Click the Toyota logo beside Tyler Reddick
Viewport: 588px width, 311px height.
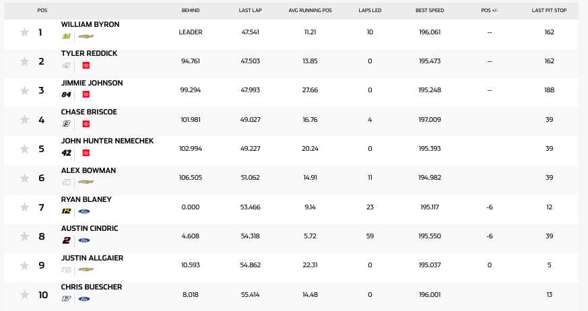pyautogui.click(x=86, y=66)
